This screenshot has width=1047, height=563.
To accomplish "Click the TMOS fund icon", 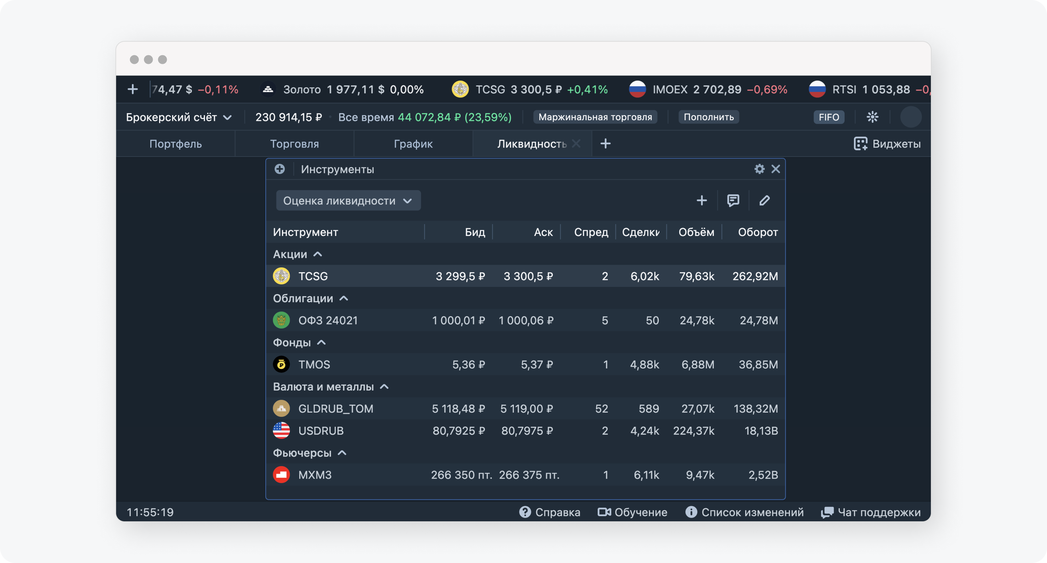I will [281, 364].
